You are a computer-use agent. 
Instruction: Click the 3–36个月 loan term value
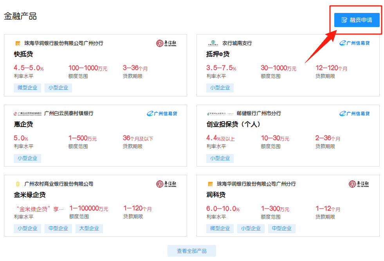point(135,68)
